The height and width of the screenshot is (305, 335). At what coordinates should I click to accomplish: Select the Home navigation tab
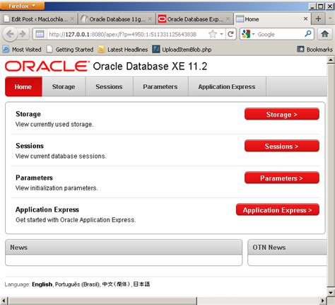pyautogui.click(x=23, y=86)
